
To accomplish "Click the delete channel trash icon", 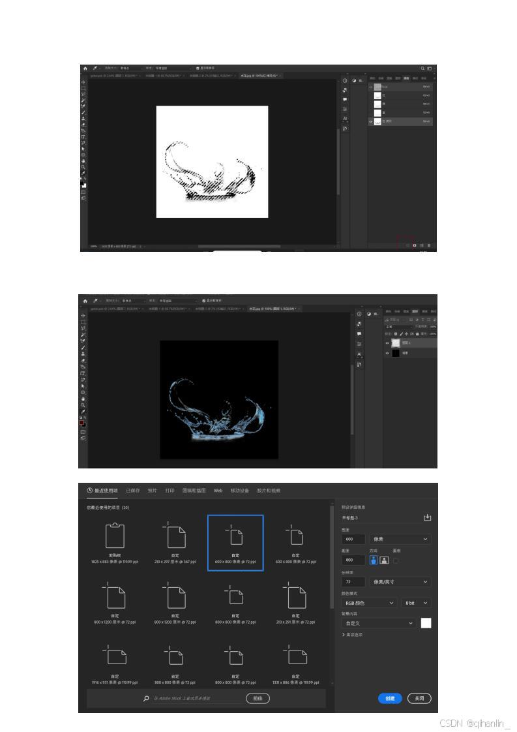I will (x=429, y=245).
